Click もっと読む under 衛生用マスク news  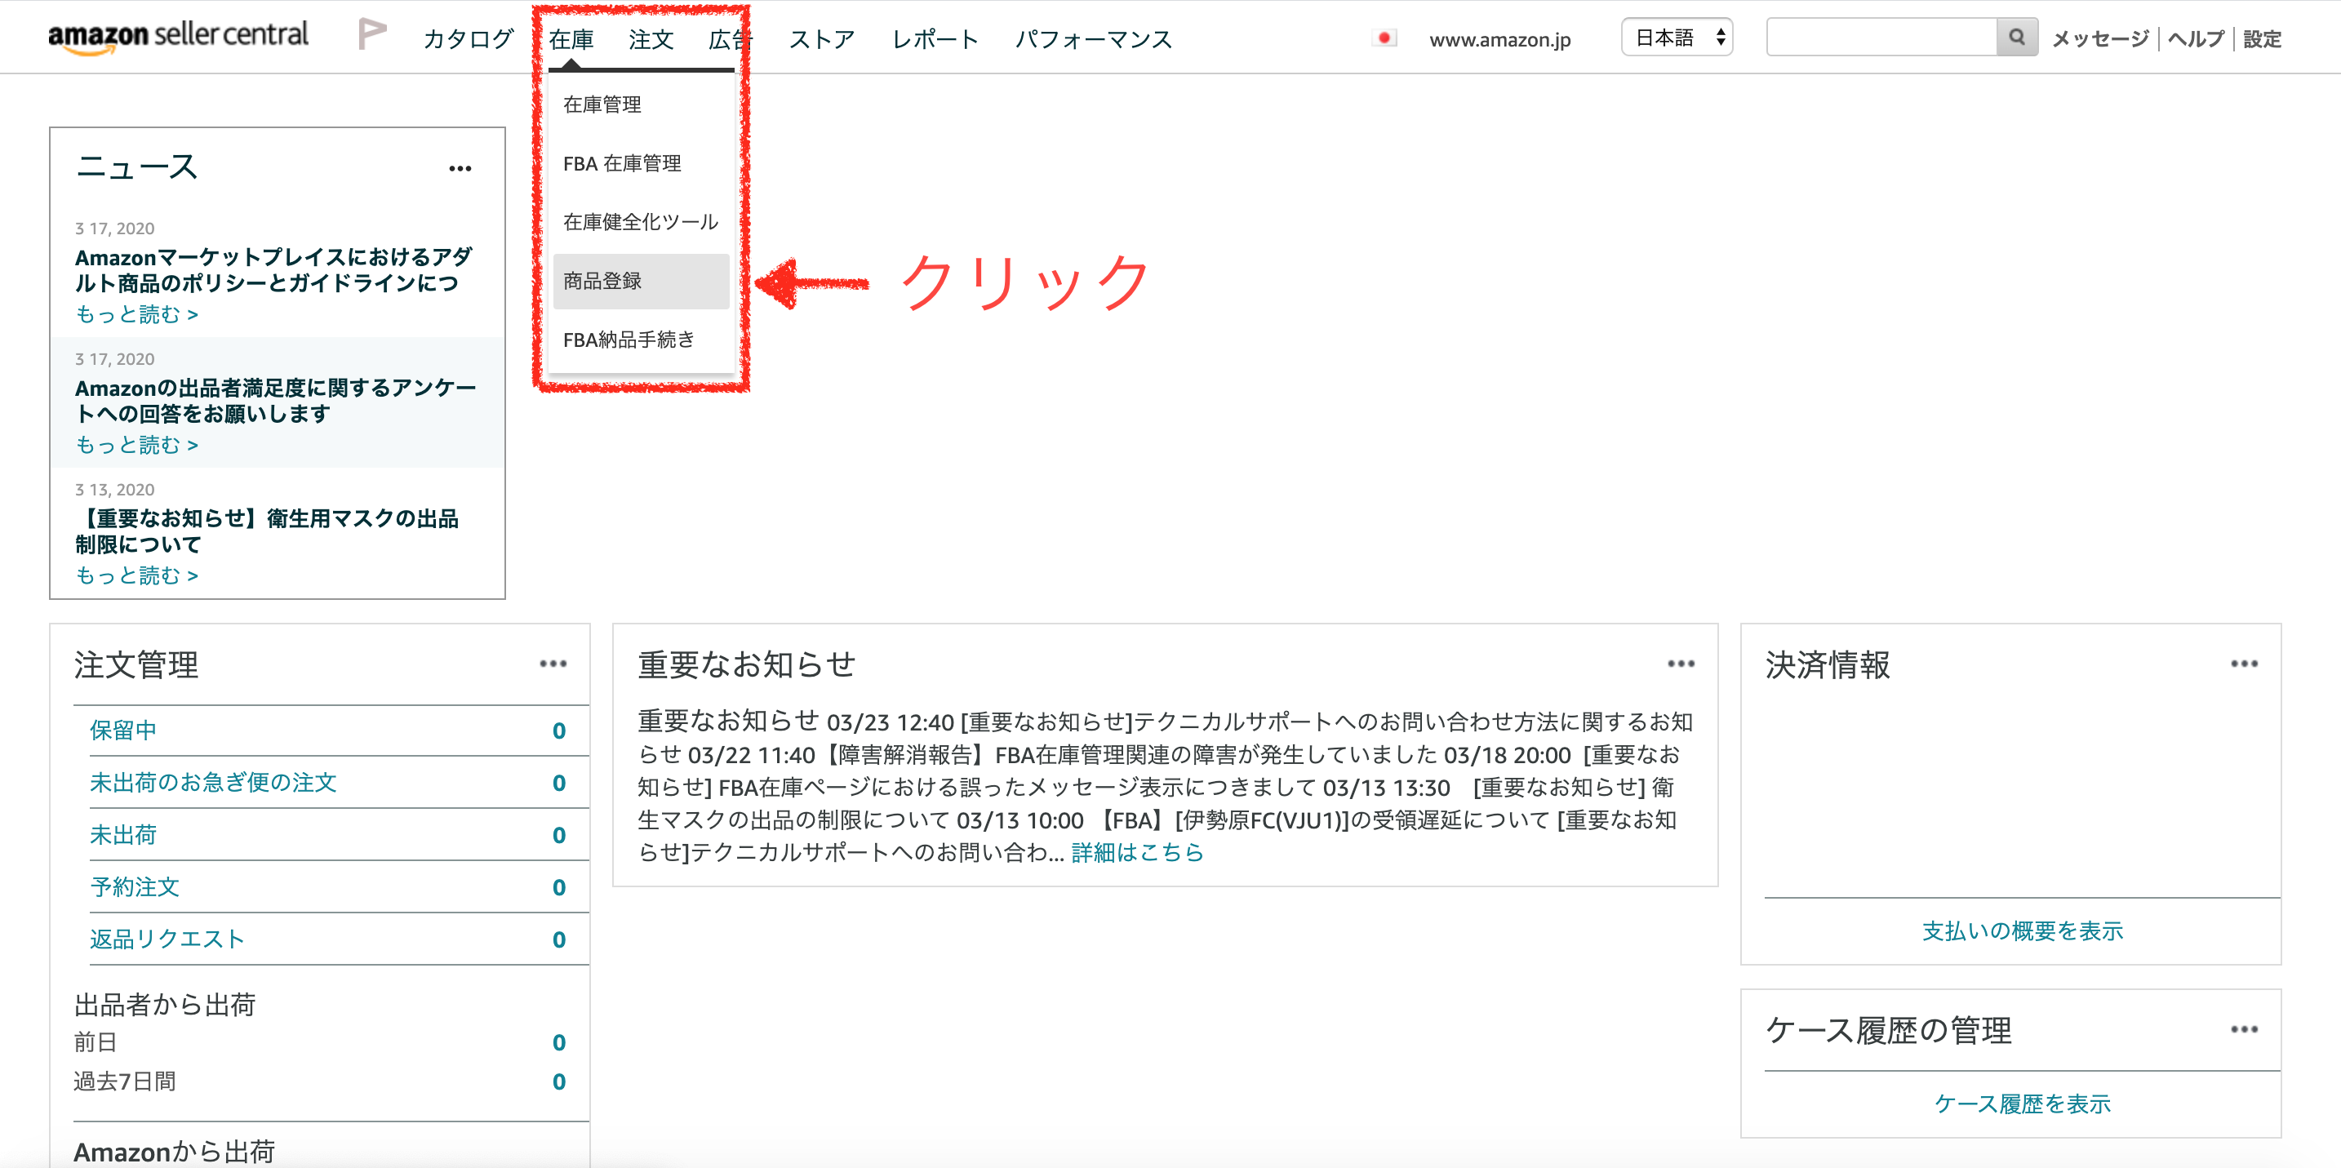[136, 576]
